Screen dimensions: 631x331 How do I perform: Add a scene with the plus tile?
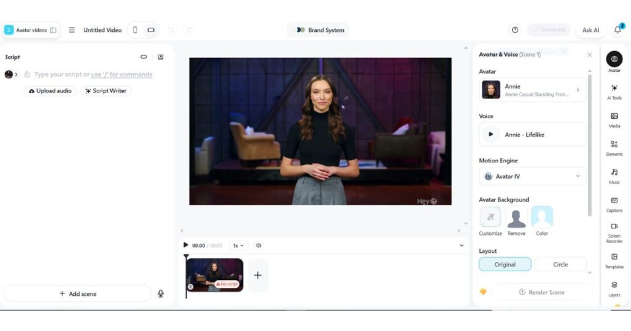[258, 275]
